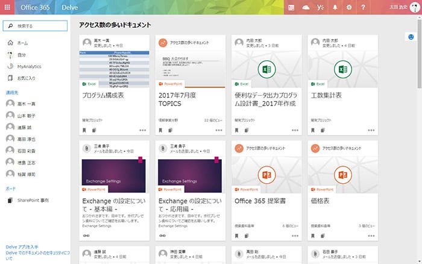Screen dimensions: 422x264
Task: Open the calendar icon in the top bar
Action: coord(291,7)
